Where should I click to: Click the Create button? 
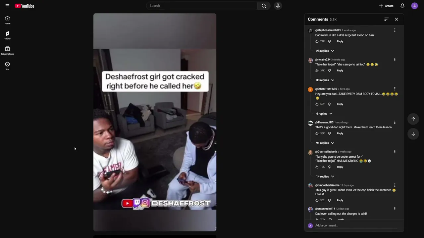tap(386, 6)
